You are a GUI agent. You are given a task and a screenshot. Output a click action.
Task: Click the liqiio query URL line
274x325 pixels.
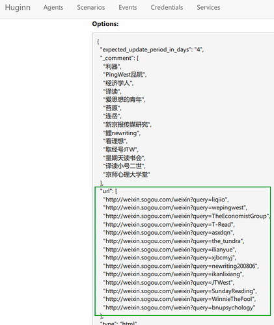[166, 200]
